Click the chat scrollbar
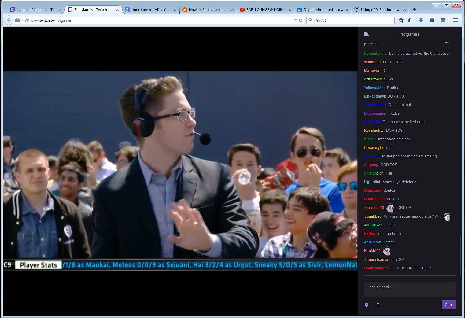This screenshot has height=318, width=465. tap(461, 255)
